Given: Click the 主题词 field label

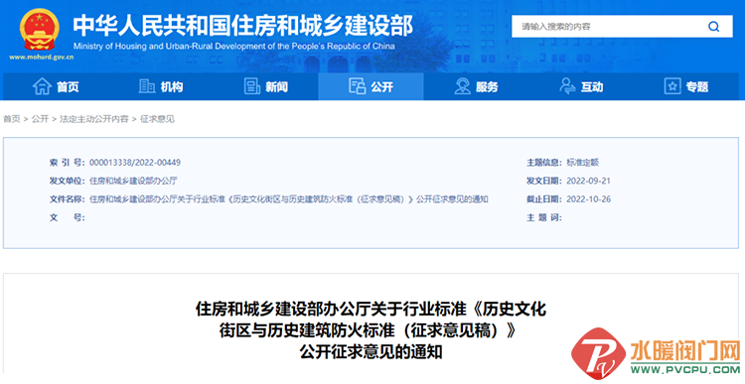Looking at the screenshot, I should click(x=544, y=217).
